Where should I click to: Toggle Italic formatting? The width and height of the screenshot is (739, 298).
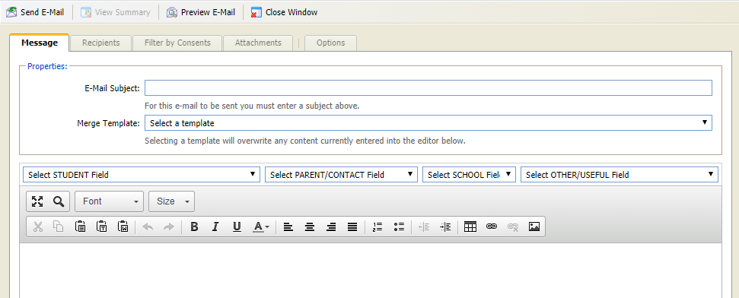[x=215, y=227]
